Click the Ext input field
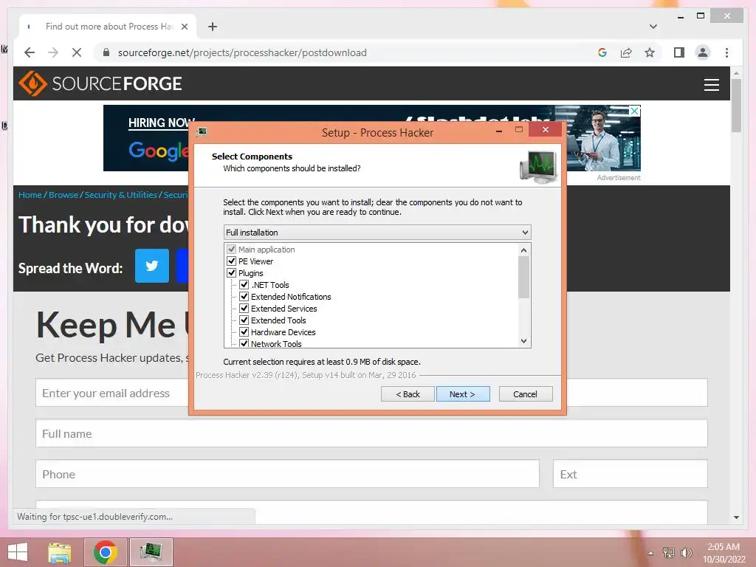The width and height of the screenshot is (756, 567). [630, 474]
